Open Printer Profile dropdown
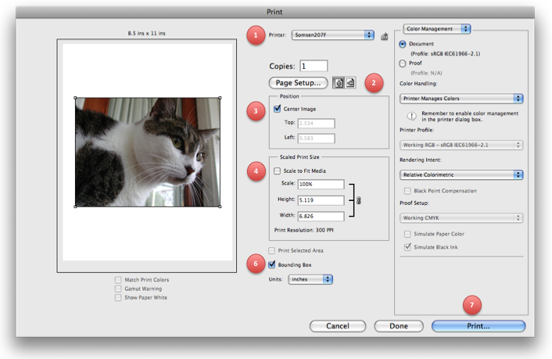Viewport: 552px width, 359px height. click(x=461, y=145)
